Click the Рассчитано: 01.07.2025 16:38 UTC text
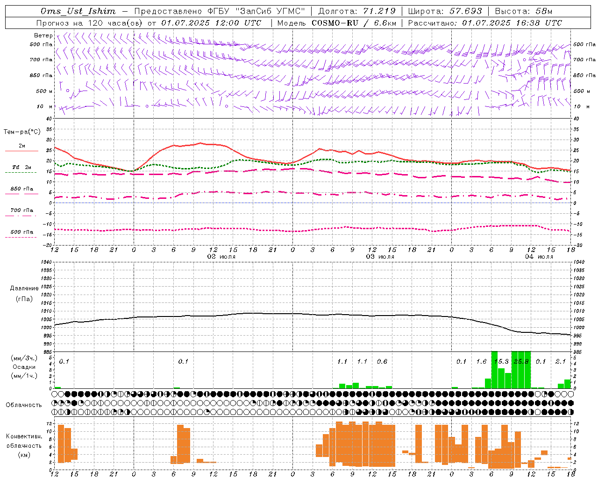 click(485, 23)
